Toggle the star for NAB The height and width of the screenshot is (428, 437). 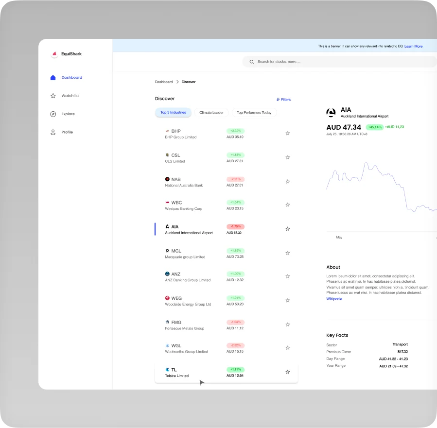tap(288, 182)
